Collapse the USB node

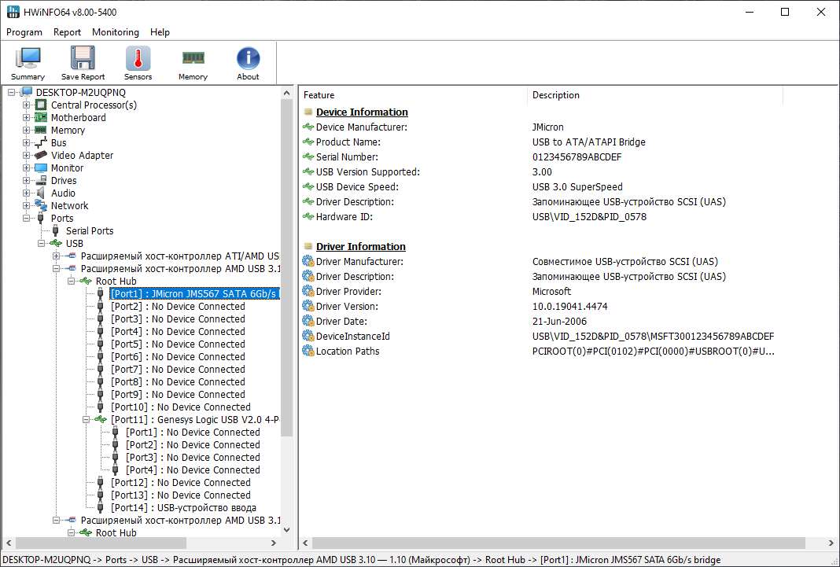pos(41,243)
